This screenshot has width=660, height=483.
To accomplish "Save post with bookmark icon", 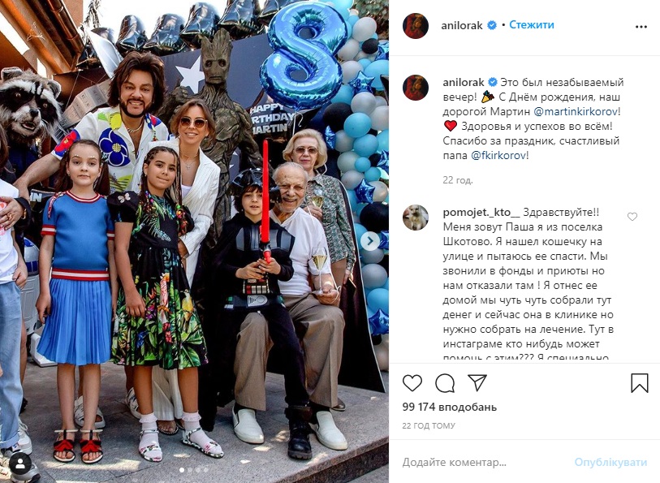I will tap(639, 383).
